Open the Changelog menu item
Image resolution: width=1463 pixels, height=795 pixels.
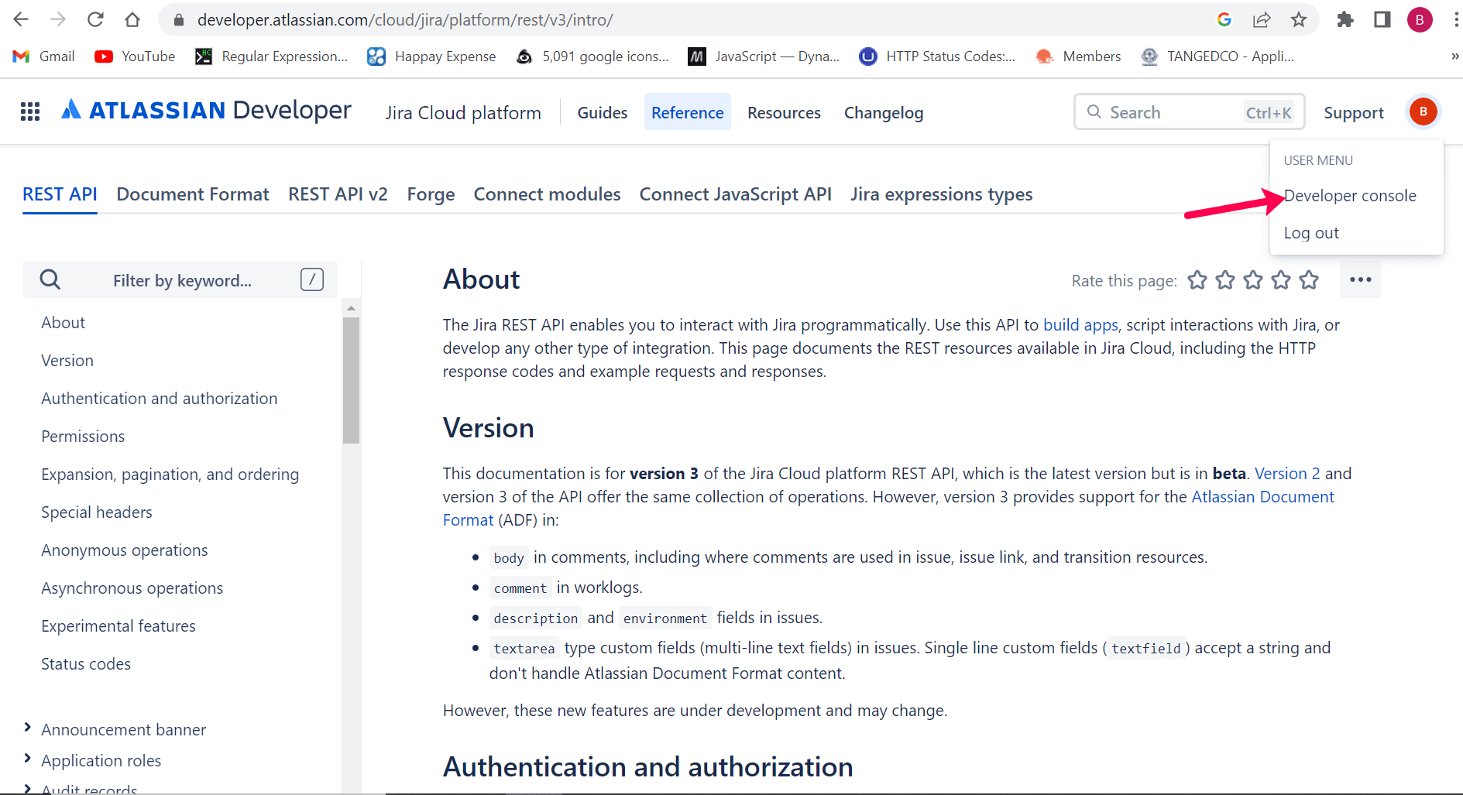[883, 112]
